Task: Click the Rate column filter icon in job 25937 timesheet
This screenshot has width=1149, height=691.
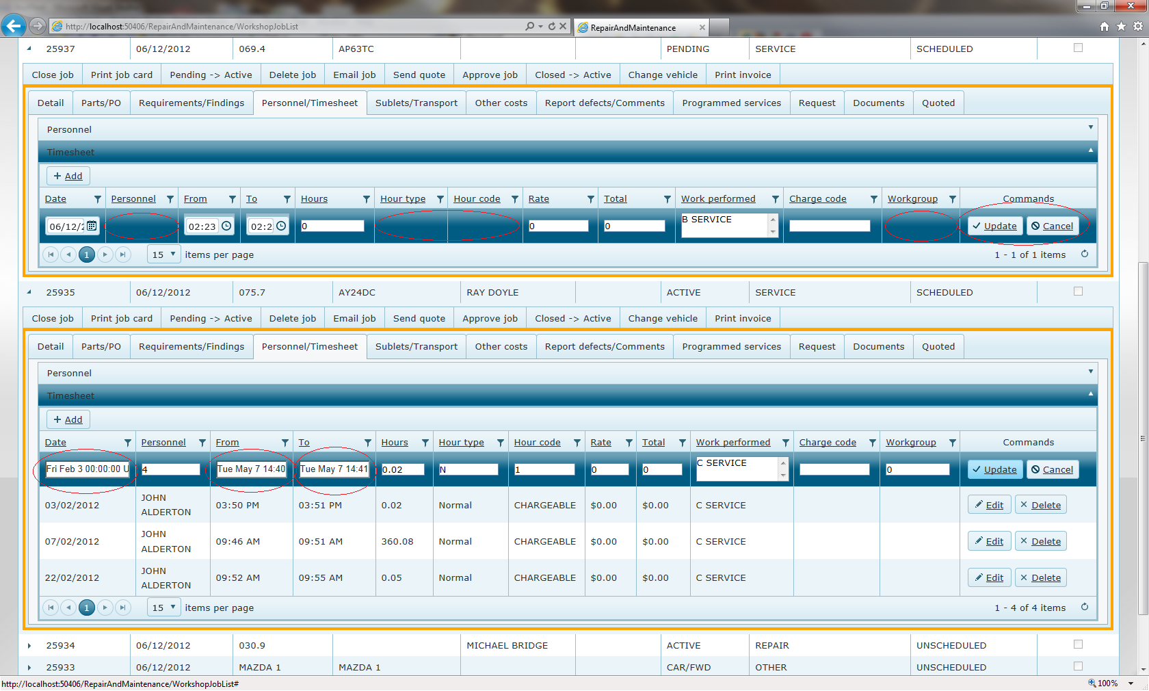Action: 591,199
